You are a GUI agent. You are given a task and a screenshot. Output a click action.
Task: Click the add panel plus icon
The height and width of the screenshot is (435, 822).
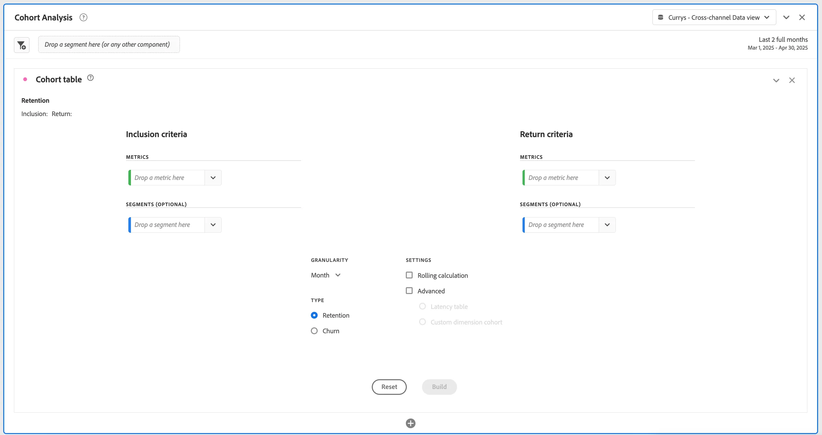pos(411,423)
